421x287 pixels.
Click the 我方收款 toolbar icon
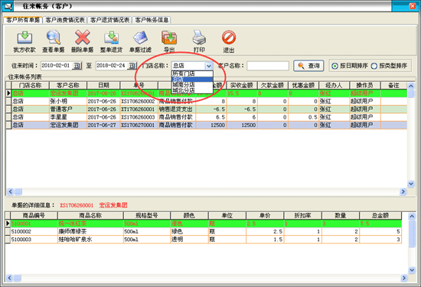pyautogui.click(x=24, y=38)
